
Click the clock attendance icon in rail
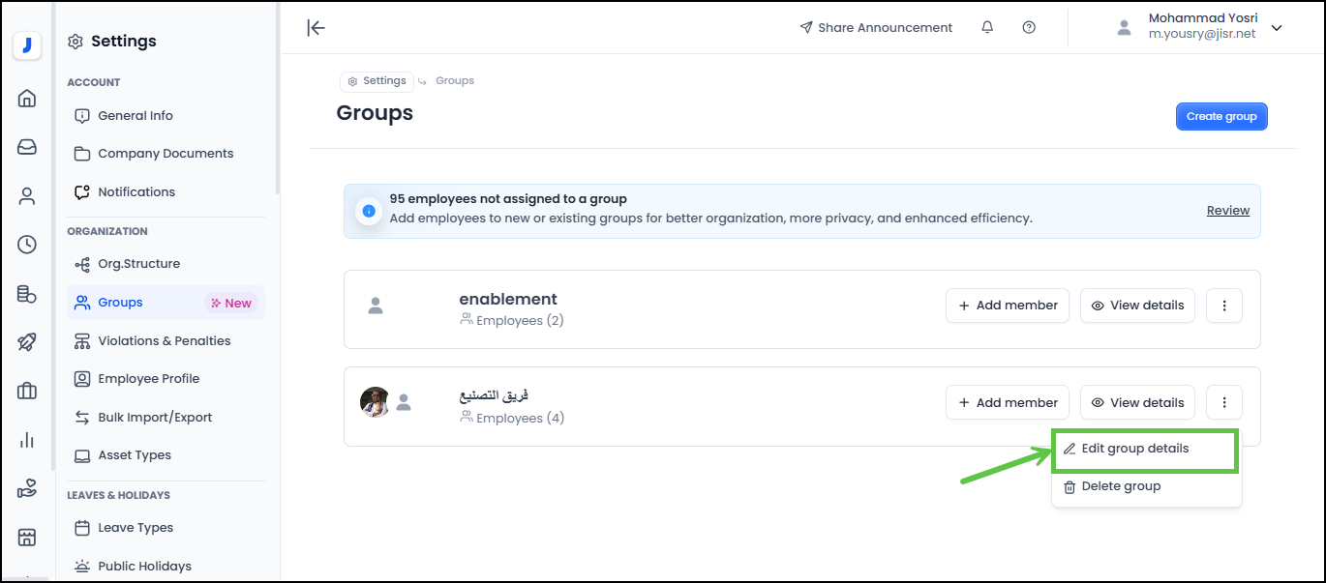[x=27, y=245]
